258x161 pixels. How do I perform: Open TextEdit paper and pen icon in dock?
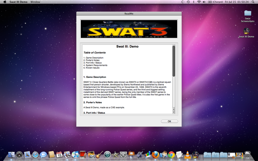point(179,155)
